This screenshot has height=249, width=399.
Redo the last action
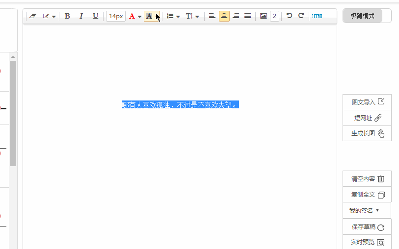(301, 16)
